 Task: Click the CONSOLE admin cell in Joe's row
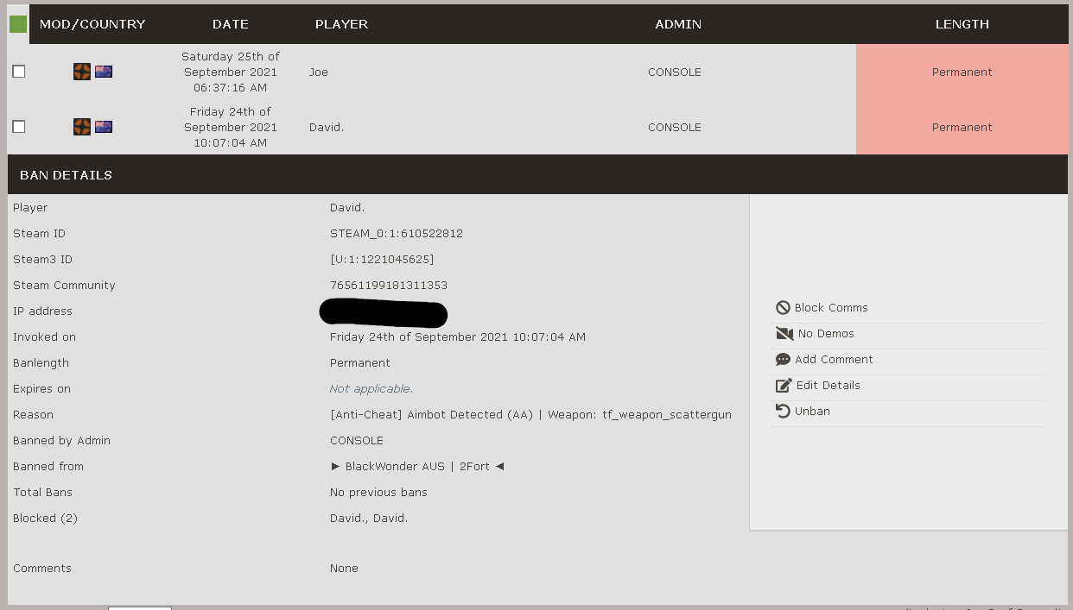tap(675, 72)
